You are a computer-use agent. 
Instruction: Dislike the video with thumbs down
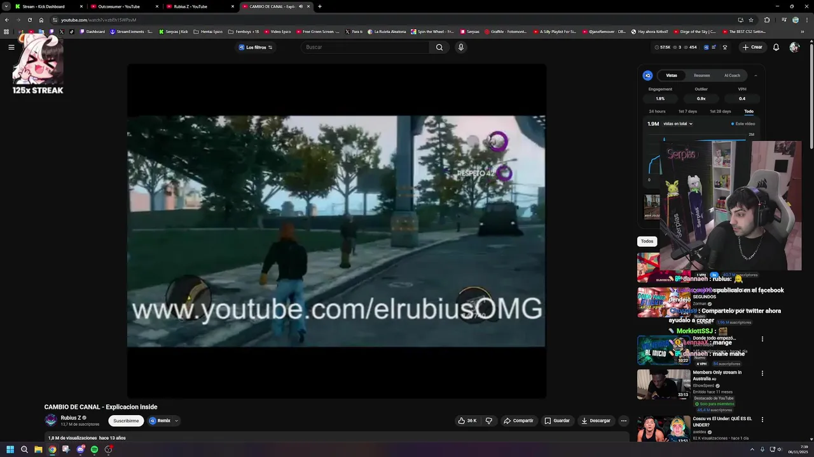pos(489,421)
